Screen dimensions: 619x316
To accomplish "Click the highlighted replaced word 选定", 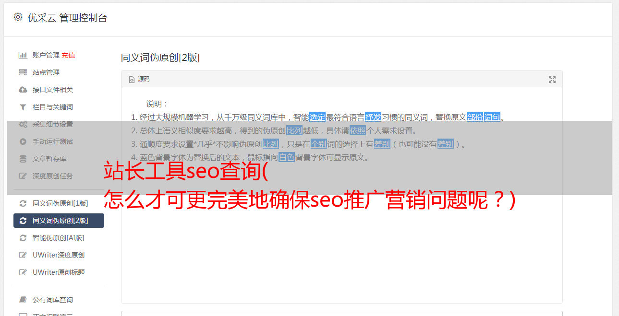I will pyautogui.click(x=317, y=117).
